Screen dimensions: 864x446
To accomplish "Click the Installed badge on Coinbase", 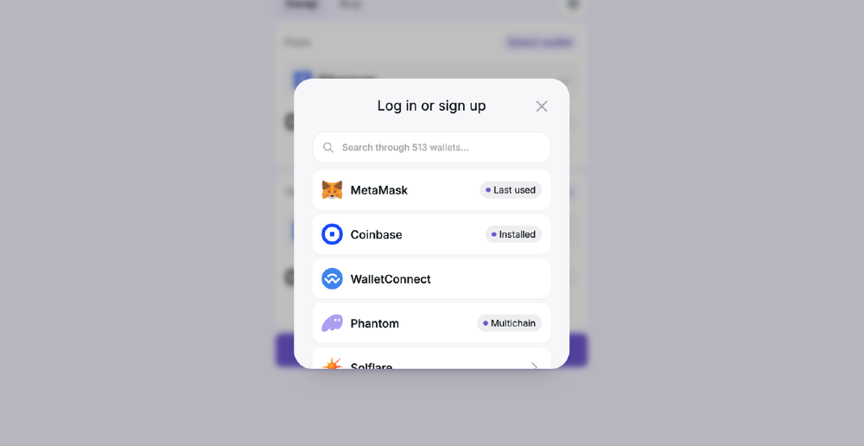I will coord(513,234).
